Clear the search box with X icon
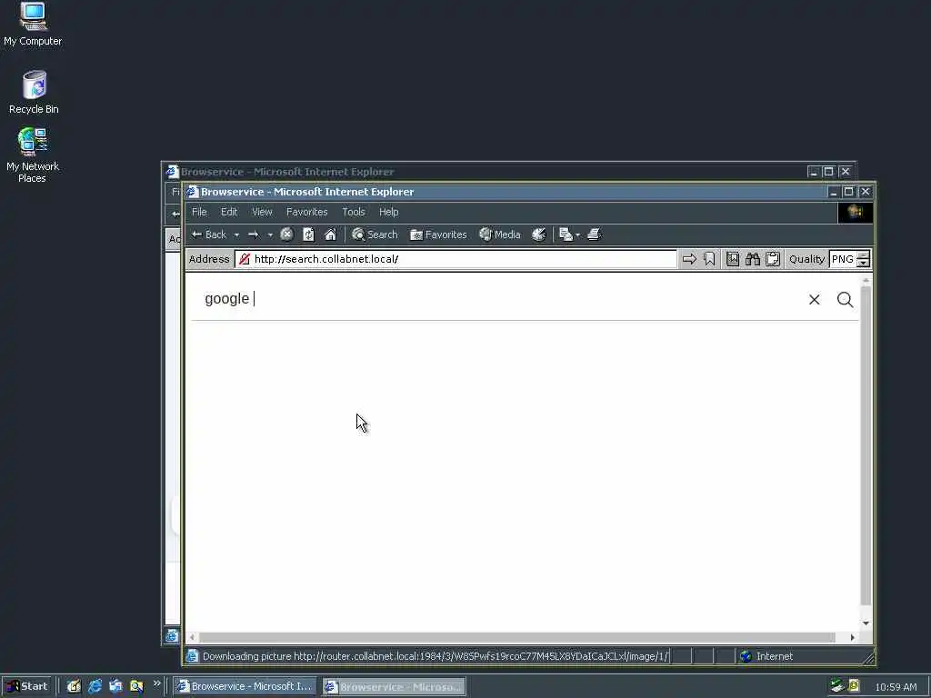Viewport: 931px width, 698px height. point(814,300)
